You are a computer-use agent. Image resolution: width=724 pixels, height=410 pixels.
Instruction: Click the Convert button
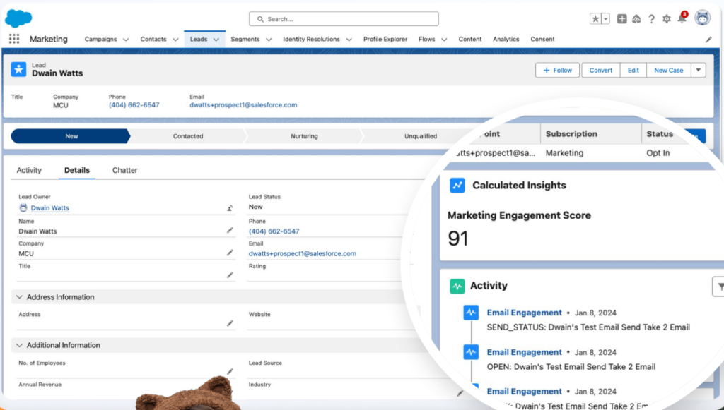coord(601,70)
